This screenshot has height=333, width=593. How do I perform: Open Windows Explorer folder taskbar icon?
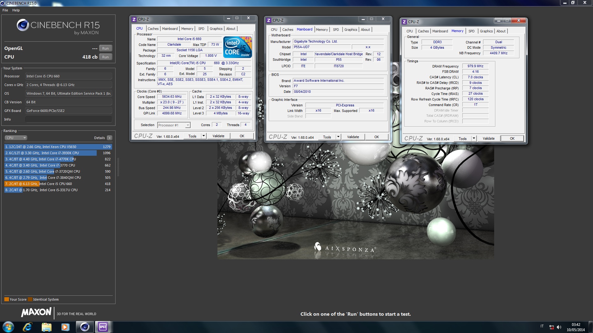[46, 327]
